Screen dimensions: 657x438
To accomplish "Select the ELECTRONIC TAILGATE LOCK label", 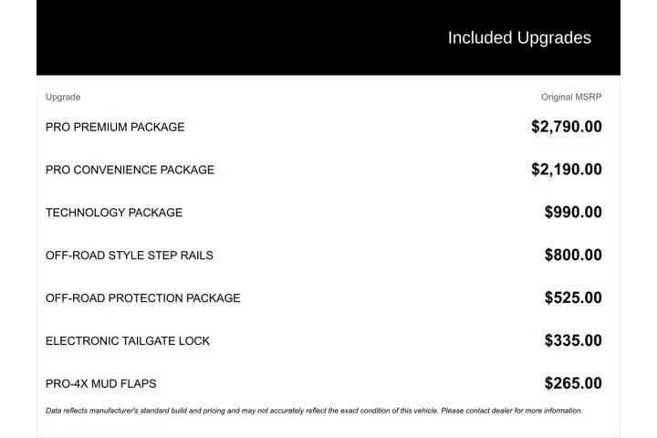I will point(128,341).
